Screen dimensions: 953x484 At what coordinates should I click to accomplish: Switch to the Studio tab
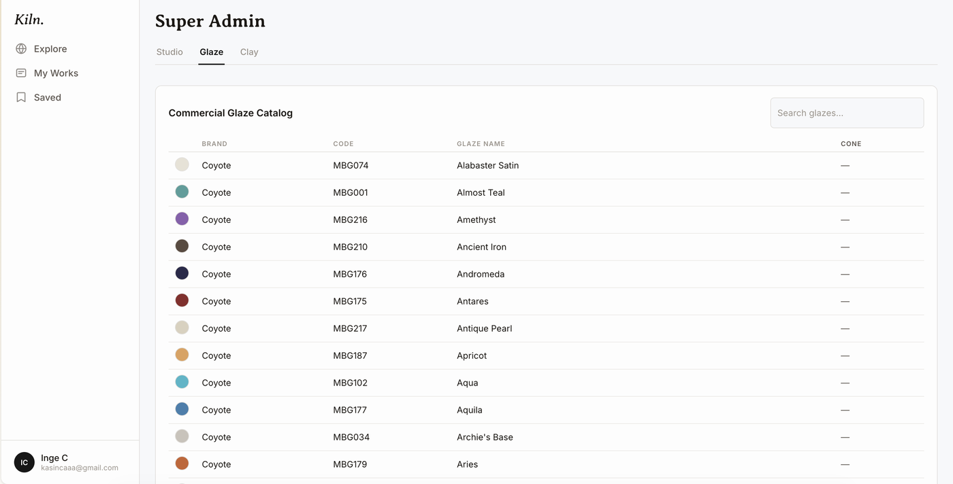[x=169, y=52]
